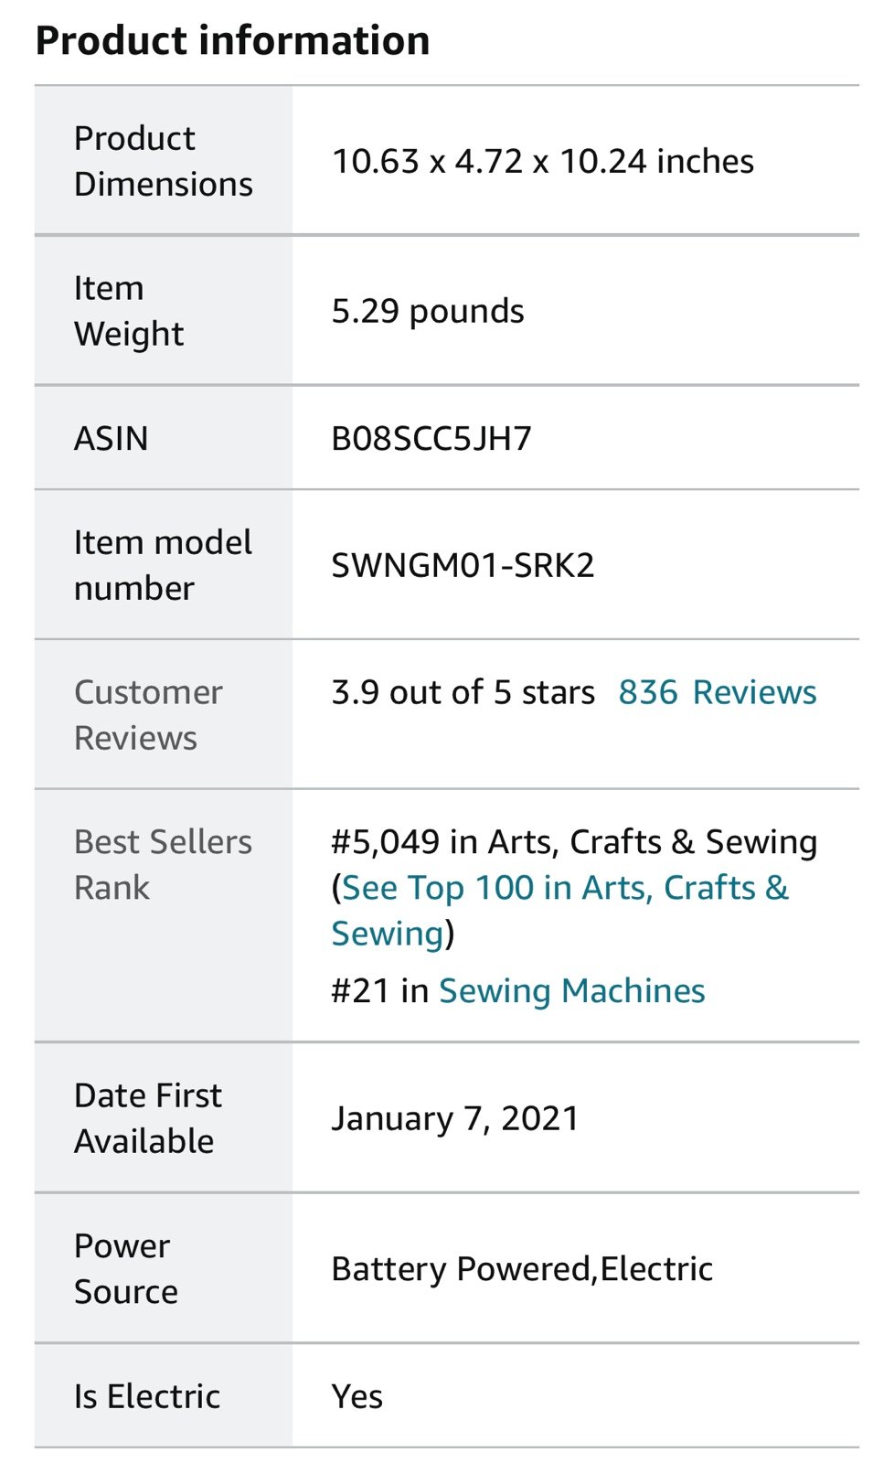Select the ASIN value B08SCC5JH7
Image resolution: width=894 pixels, height=1463 pixels.
431,438
